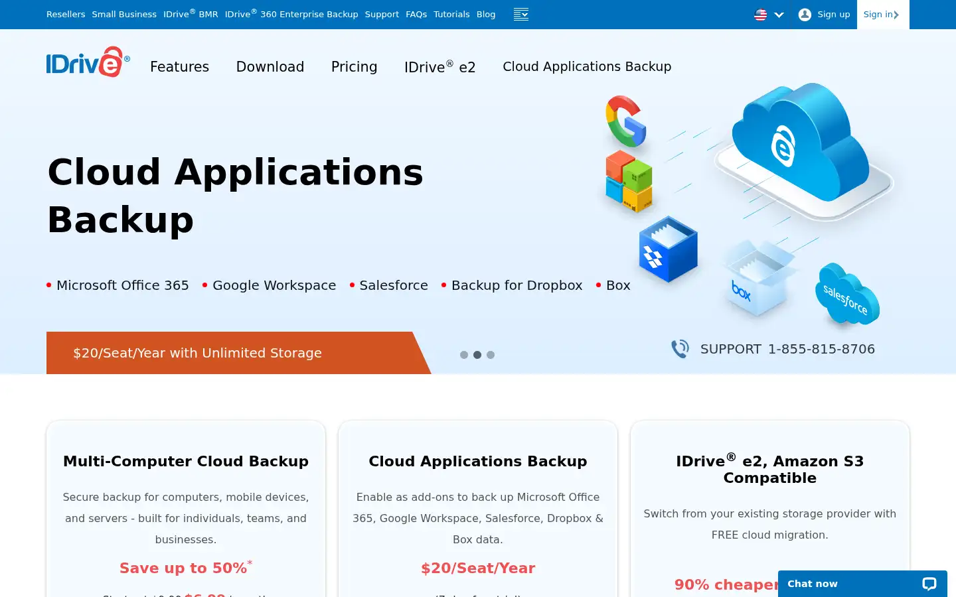Click the IDrive logo

88,62
